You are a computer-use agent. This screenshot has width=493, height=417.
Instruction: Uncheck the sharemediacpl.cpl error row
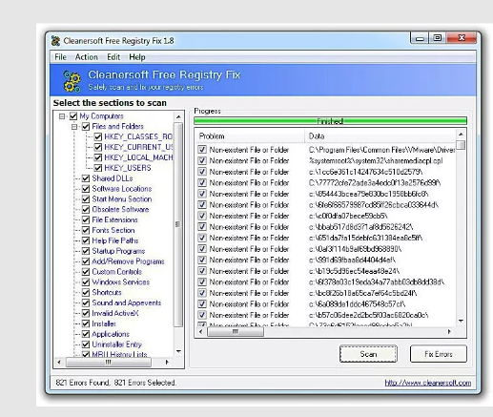202,160
